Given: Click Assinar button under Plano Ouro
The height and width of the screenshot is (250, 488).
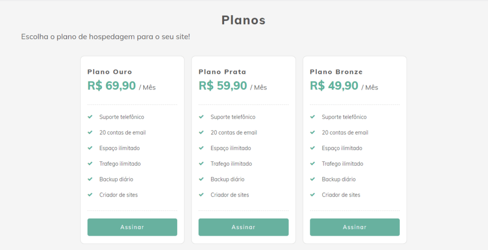Looking at the screenshot, I should click(132, 227).
